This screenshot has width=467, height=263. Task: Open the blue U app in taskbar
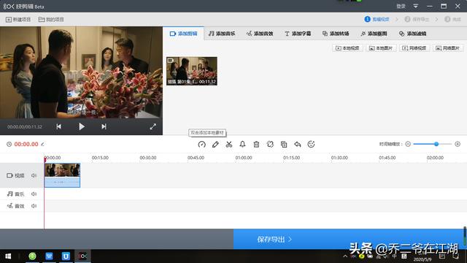tap(66, 256)
